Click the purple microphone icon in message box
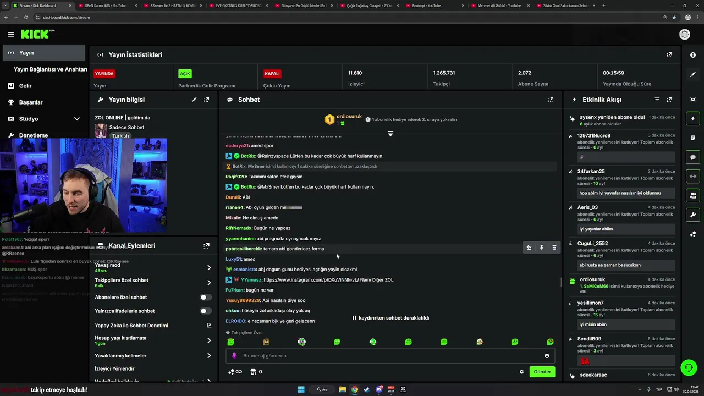 pos(234,356)
